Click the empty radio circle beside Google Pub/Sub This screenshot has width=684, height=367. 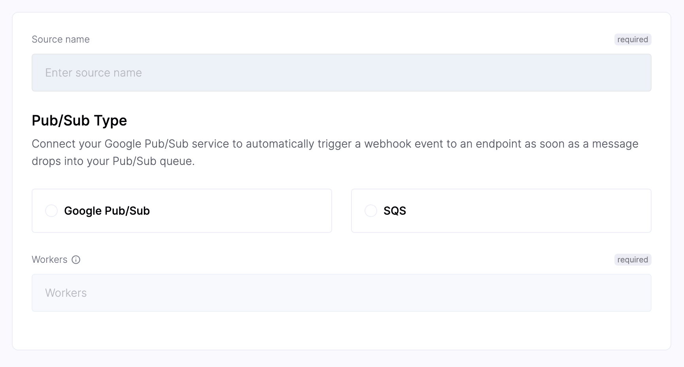[51, 211]
